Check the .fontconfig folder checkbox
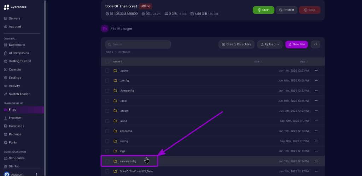The width and height of the screenshot is (362, 176). (107, 91)
